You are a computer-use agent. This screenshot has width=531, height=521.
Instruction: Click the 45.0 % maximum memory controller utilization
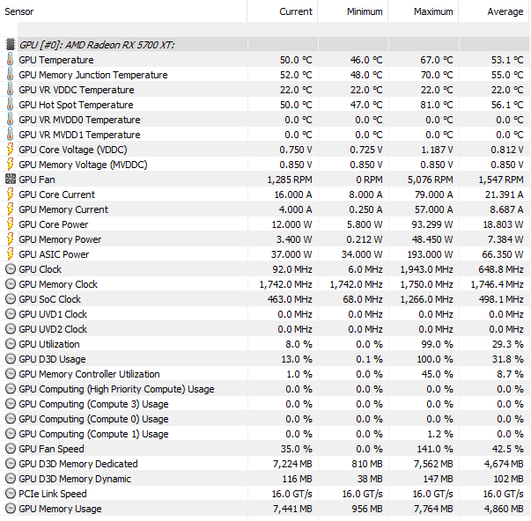tap(437, 374)
